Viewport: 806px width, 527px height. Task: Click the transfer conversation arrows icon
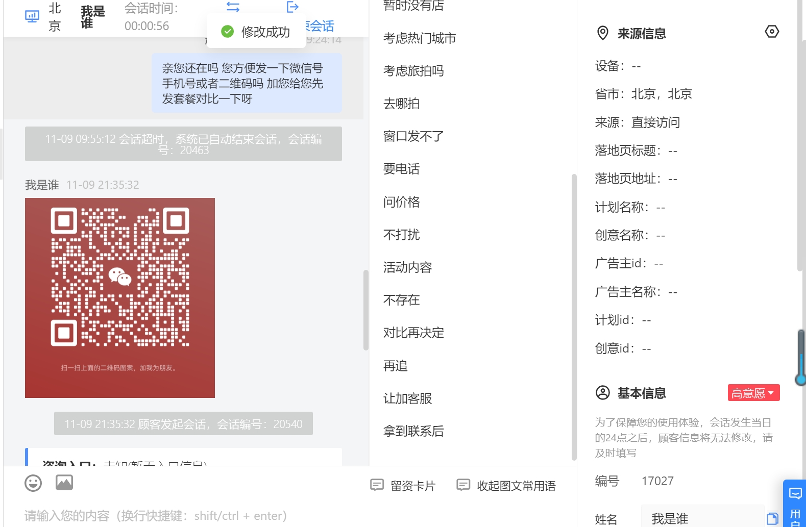tap(233, 7)
